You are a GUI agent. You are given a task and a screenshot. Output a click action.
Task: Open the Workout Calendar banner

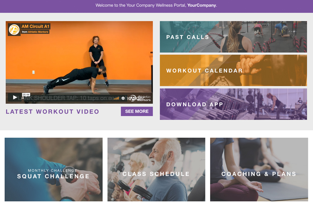pyautogui.click(x=233, y=71)
